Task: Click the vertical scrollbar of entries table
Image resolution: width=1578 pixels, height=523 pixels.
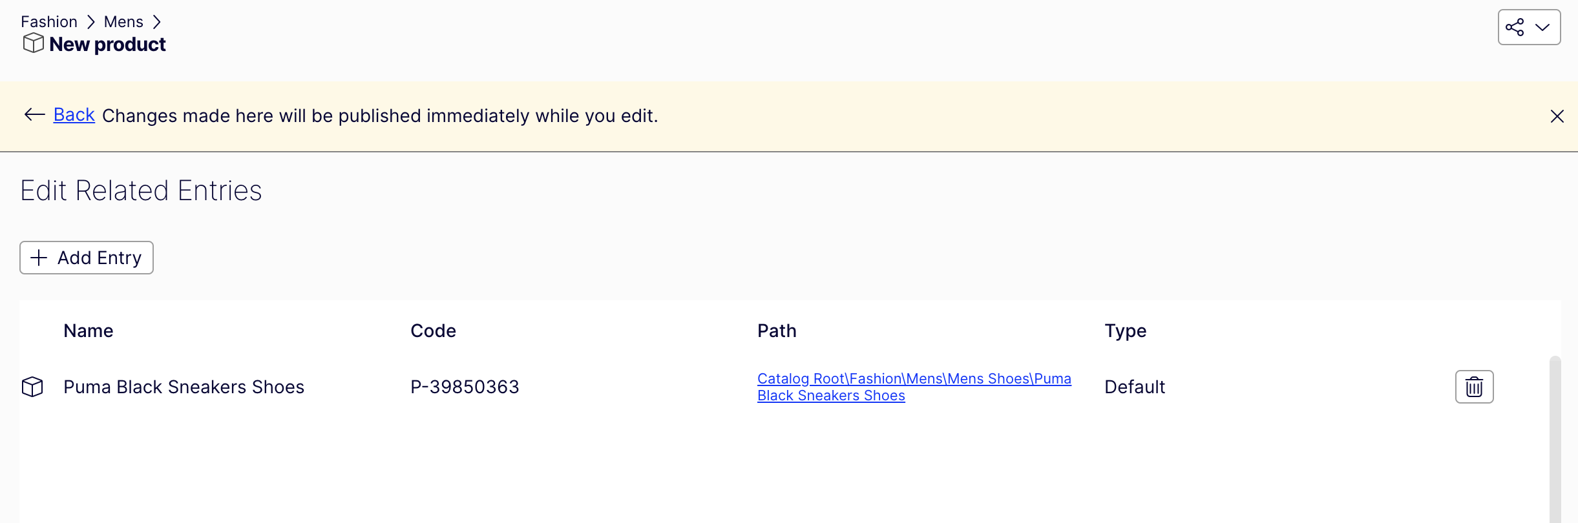Action: tap(1555, 439)
